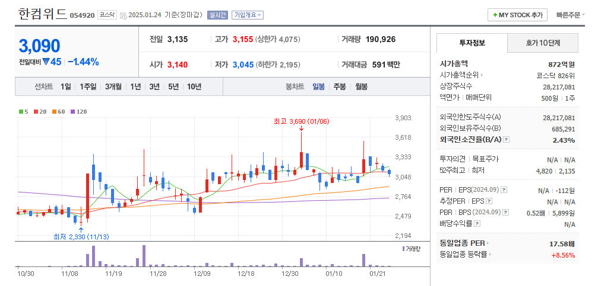Click the 17.58배 industry PER value

(x=562, y=243)
